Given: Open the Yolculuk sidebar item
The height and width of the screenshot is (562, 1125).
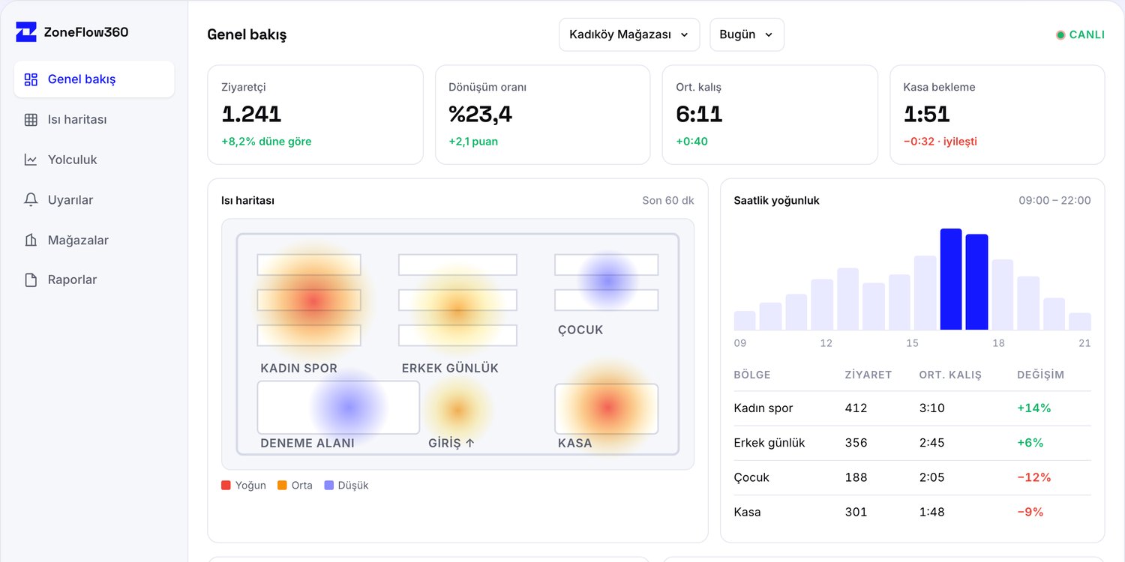Looking at the screenshot, I should (94, 160).
